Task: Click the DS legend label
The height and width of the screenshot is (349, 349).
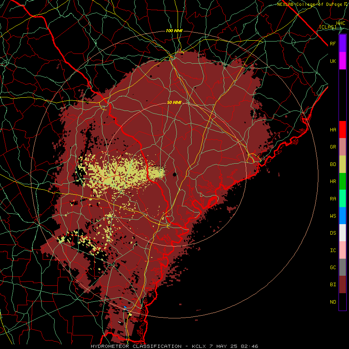Action: pos(333,233)
